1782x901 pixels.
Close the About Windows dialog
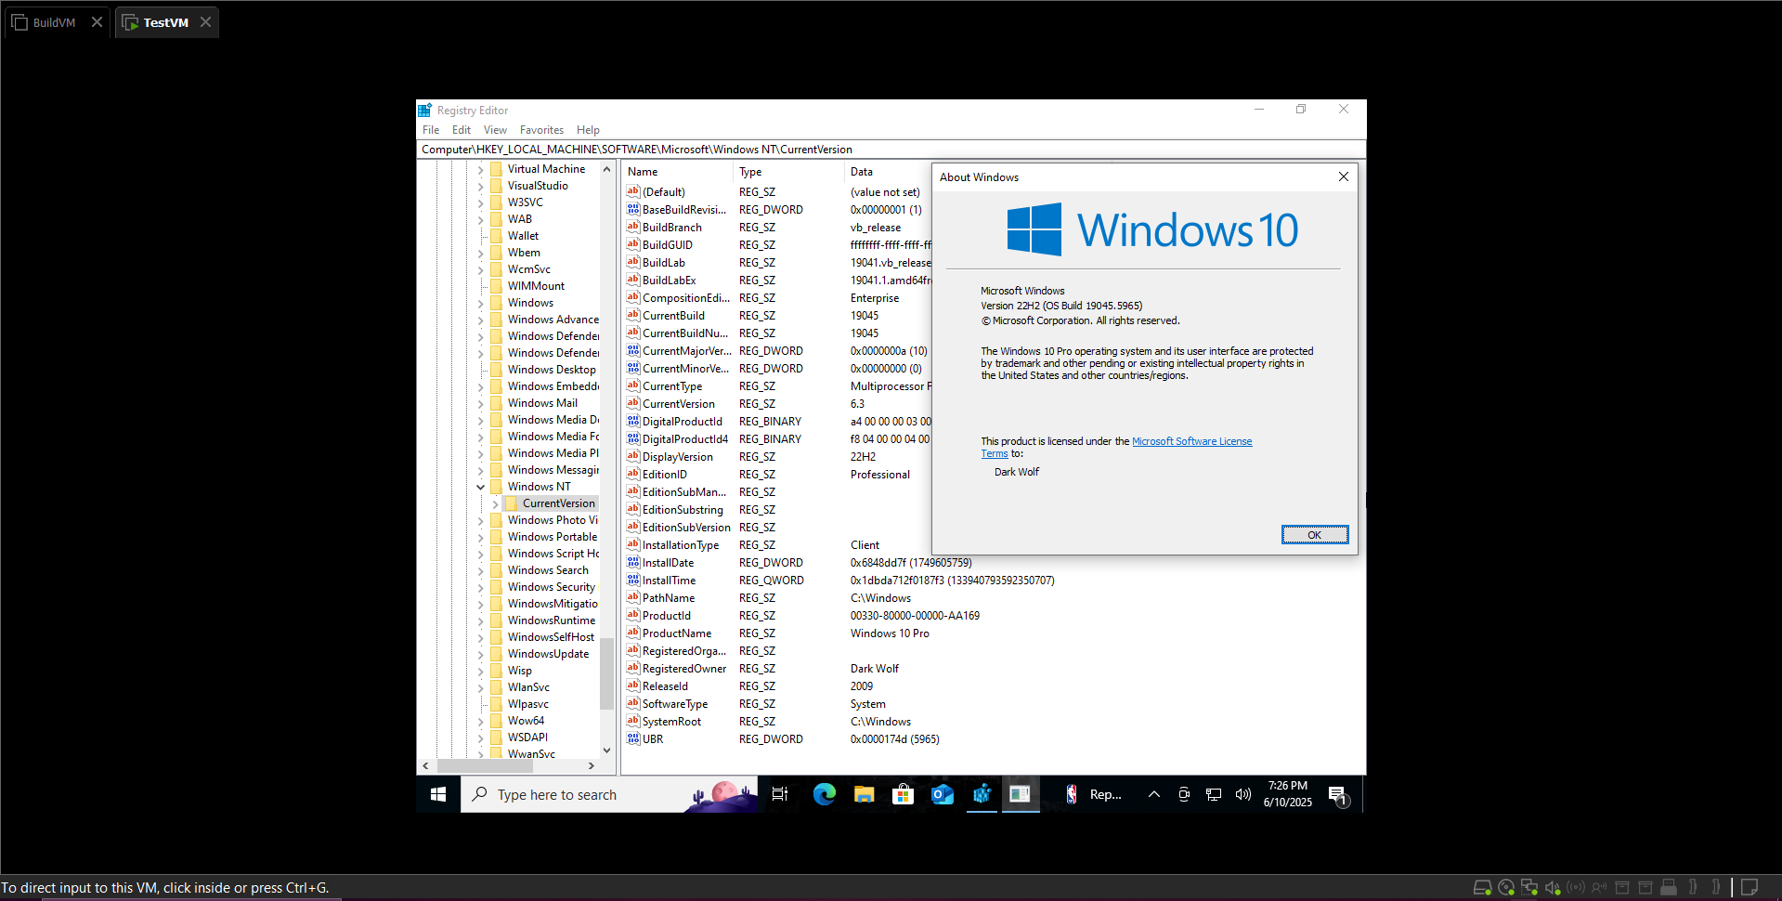pyautogui.click(x=1343, y=176)
